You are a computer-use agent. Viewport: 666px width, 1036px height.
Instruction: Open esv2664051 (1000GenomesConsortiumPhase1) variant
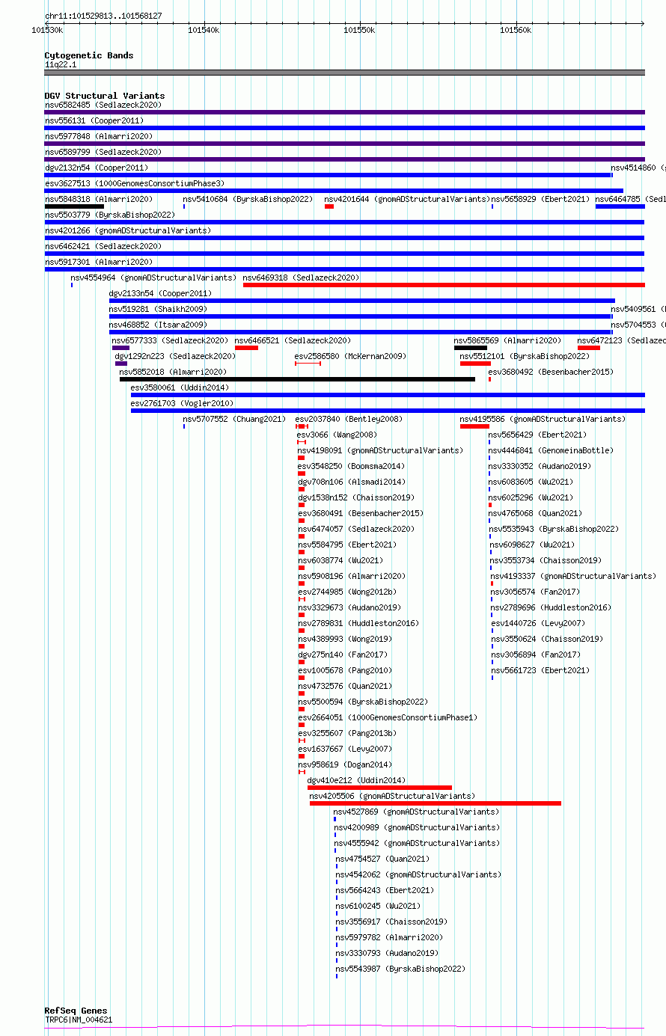388,717
